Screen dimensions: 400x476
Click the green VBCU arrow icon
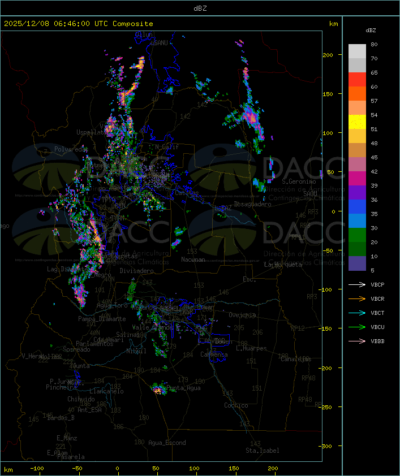[x=357, y=327]
